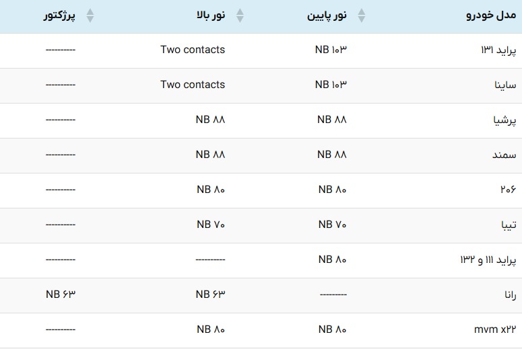Click NB ۸۰ in پراید ۱۱۱ و ۱۳۲ row

coord(332,260)
